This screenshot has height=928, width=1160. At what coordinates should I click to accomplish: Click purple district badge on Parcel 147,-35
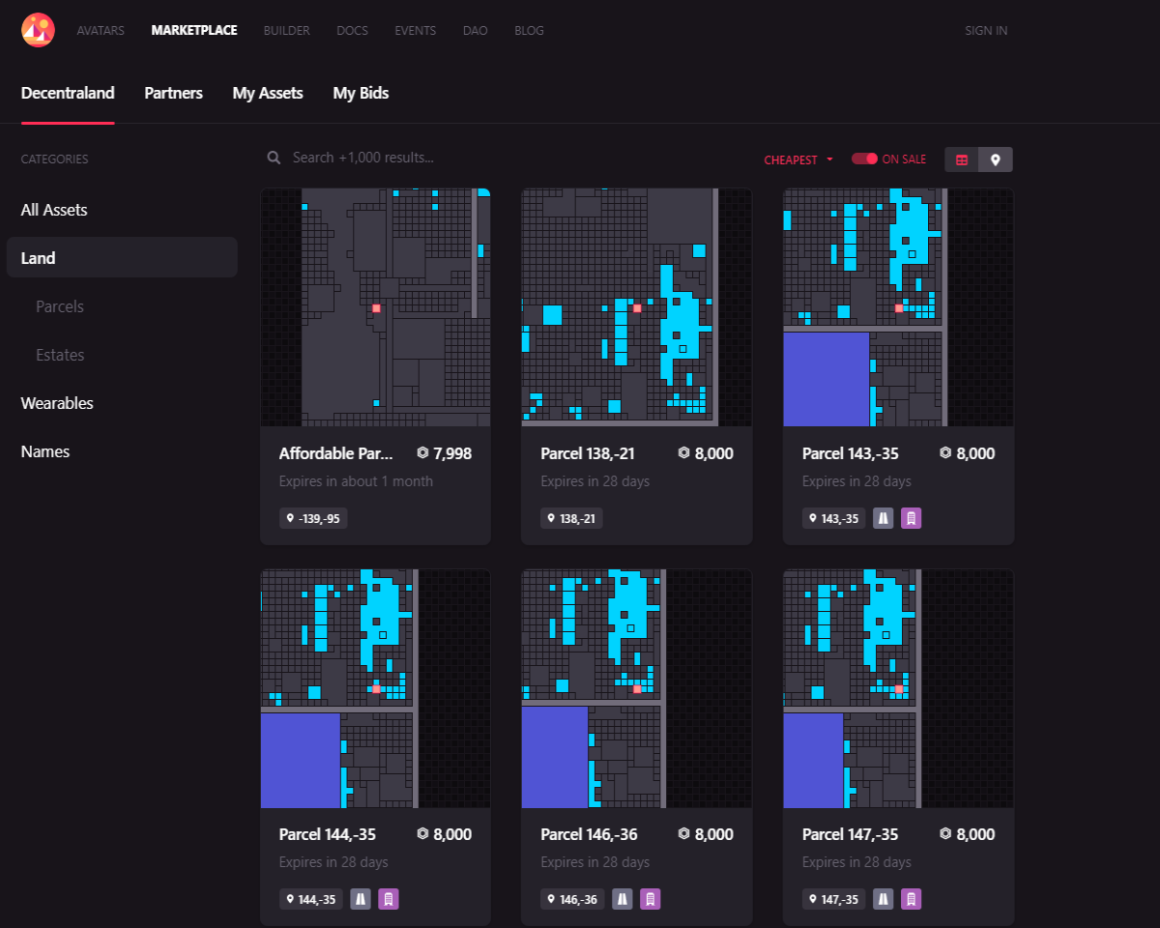912,899
